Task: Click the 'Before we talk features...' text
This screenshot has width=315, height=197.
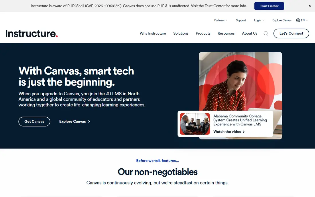Action: click(157, 161)
